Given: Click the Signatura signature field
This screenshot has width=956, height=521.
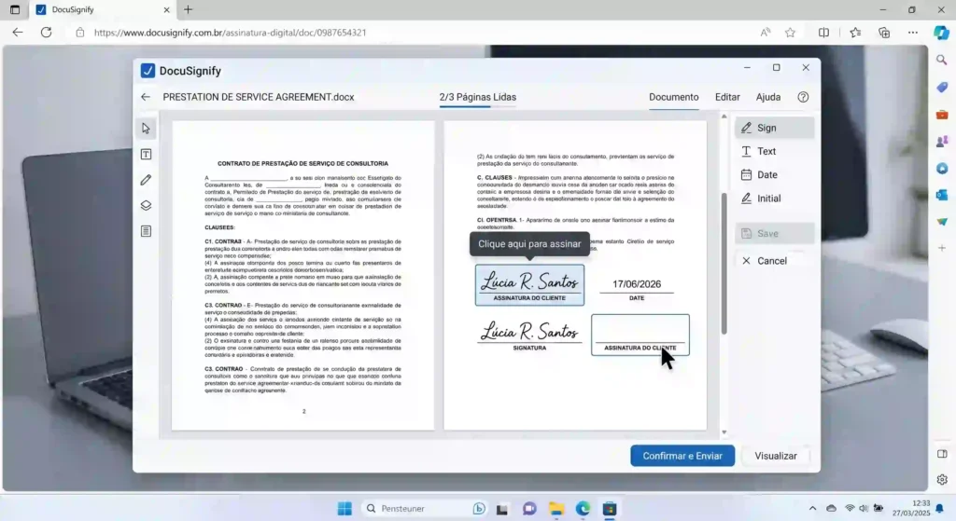Looking at the screenshot, I should (x=529, y=335).
